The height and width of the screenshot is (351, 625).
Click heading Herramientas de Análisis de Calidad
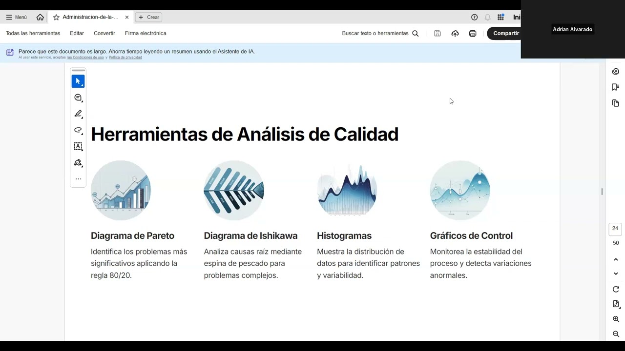point(245,134)
